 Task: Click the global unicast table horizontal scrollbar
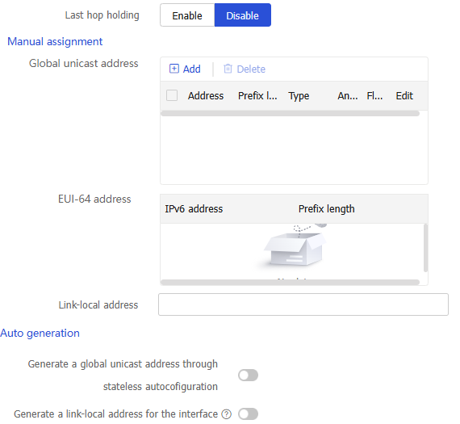[291, 114]
